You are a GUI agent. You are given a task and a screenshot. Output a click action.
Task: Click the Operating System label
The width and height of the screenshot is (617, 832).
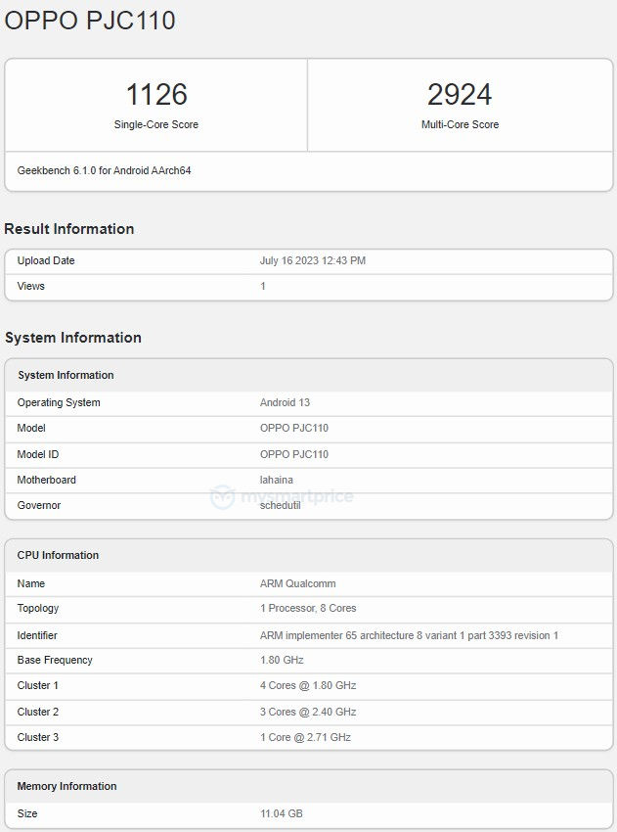[x=59, y=402]
